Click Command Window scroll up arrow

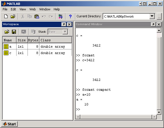click(159, 30)
